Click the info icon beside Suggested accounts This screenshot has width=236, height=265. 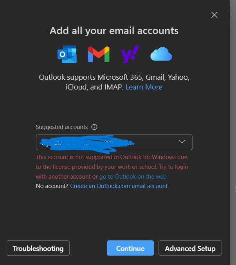pyautogui.click(x=94, y=127)
